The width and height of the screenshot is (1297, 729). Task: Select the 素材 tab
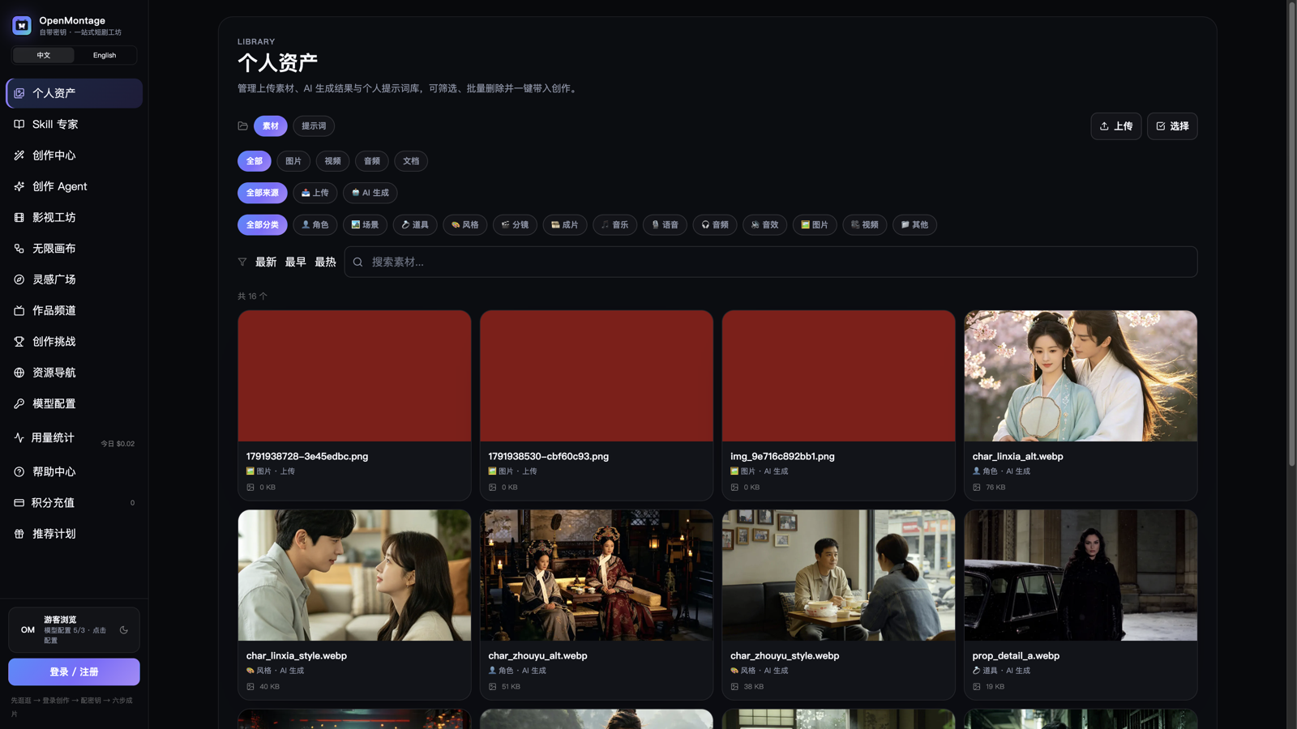point(271,126)
